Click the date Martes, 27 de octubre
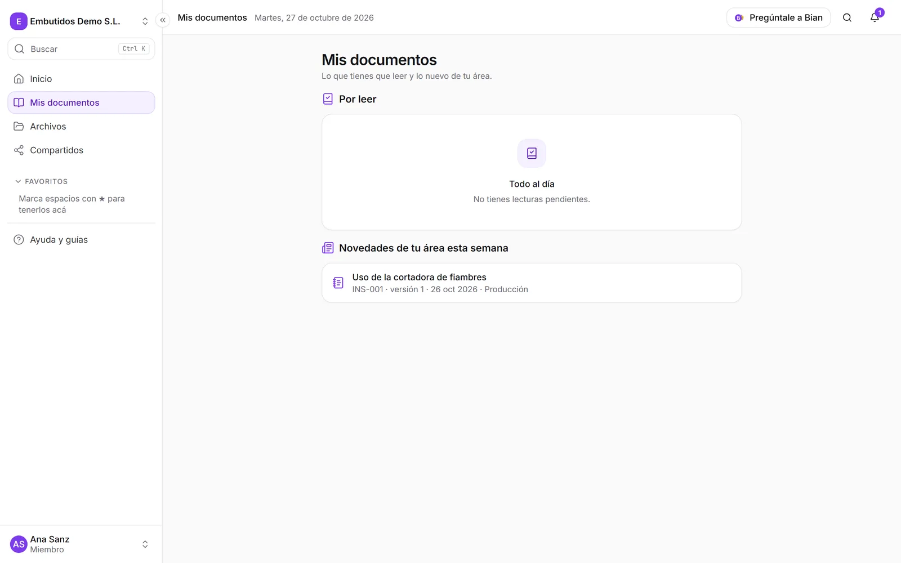The width and height of the screenshot is (901, 563). pos(314,18)
